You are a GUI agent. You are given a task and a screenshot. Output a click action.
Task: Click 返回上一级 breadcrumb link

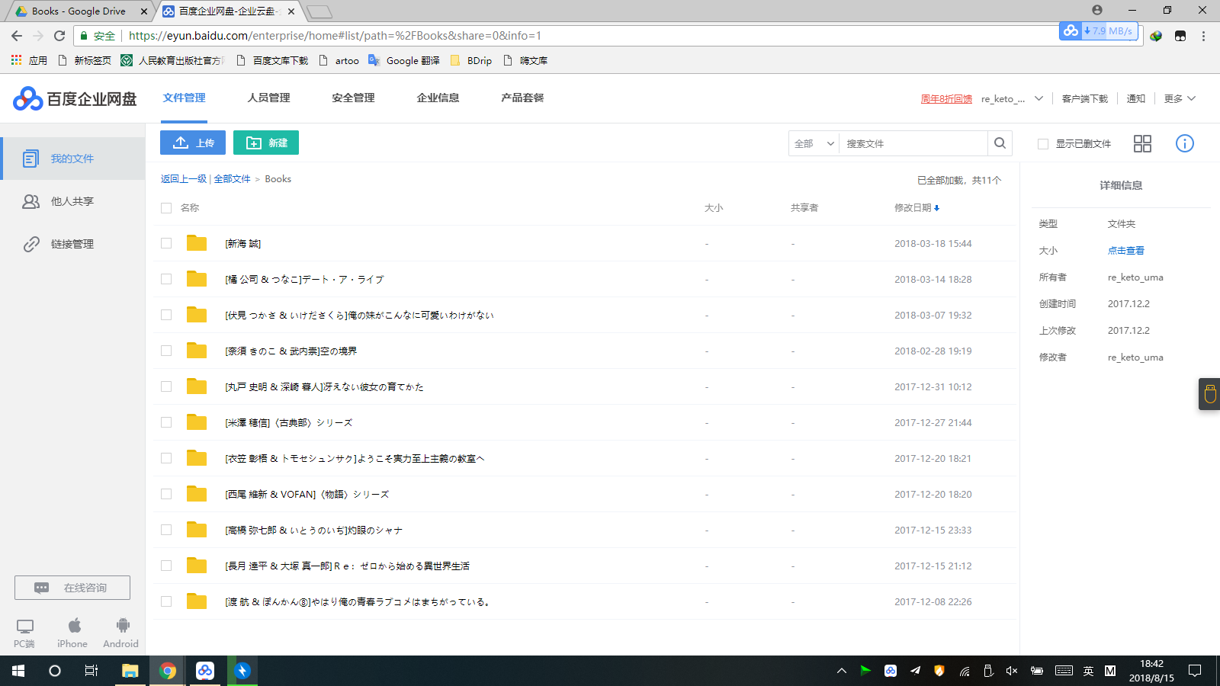pyautogui.click(x=184, y=179)
